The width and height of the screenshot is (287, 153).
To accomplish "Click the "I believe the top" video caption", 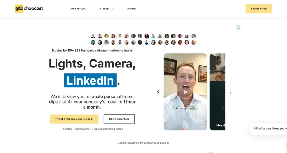I will pos(185,107).
